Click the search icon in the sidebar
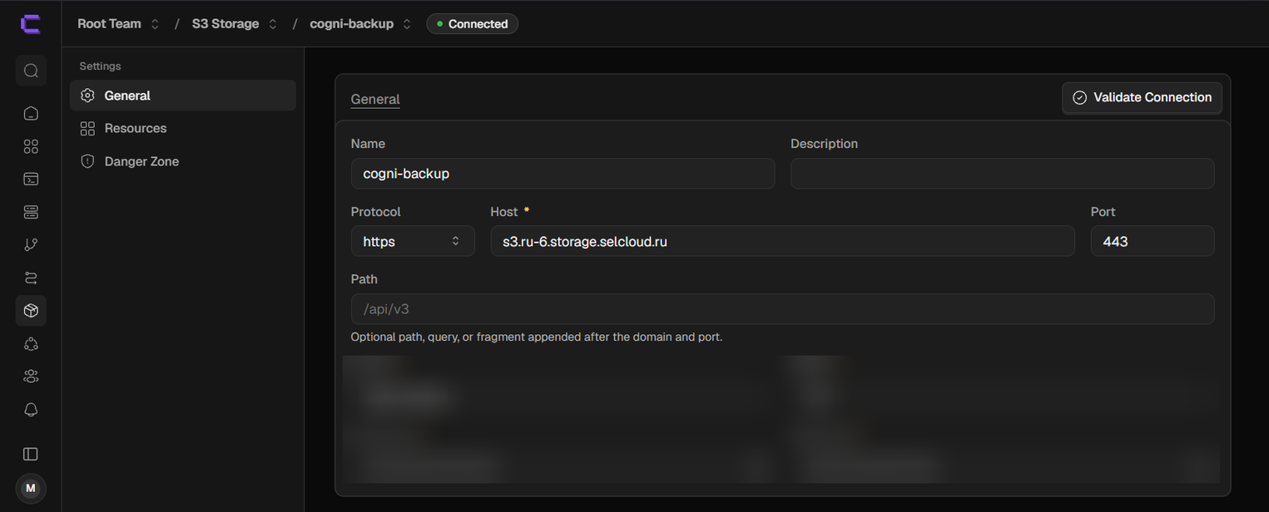The width and height of the screenshot is (1269, 512). click(31, 71)
